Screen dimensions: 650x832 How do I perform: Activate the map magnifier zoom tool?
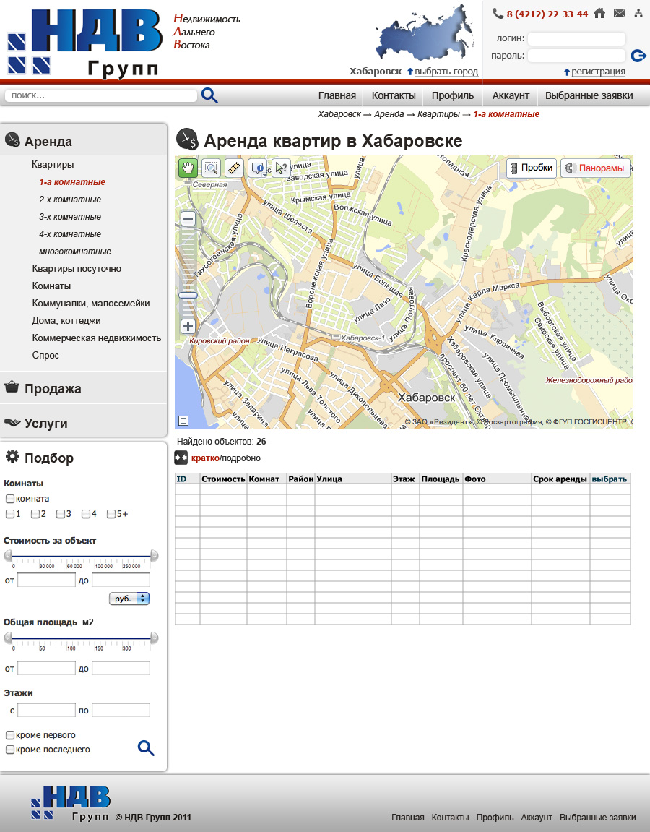(x=211, y=168)
